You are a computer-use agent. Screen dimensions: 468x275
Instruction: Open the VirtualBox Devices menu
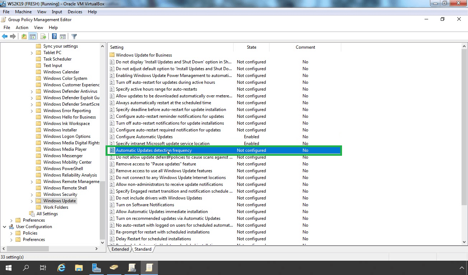click(x=75, y=12)
